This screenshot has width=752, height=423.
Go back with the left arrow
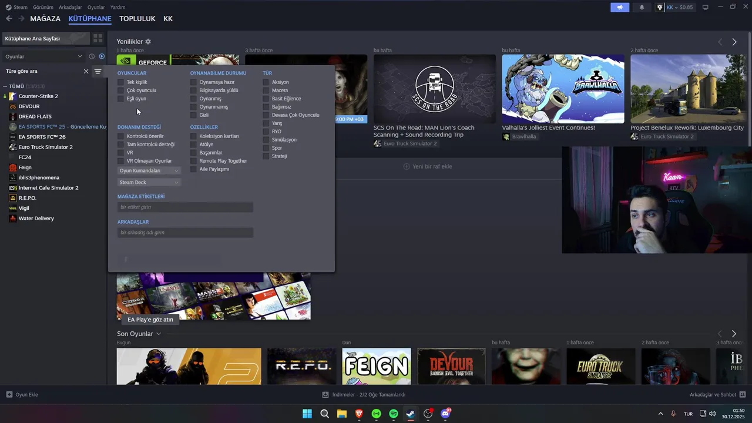(9, 19)
